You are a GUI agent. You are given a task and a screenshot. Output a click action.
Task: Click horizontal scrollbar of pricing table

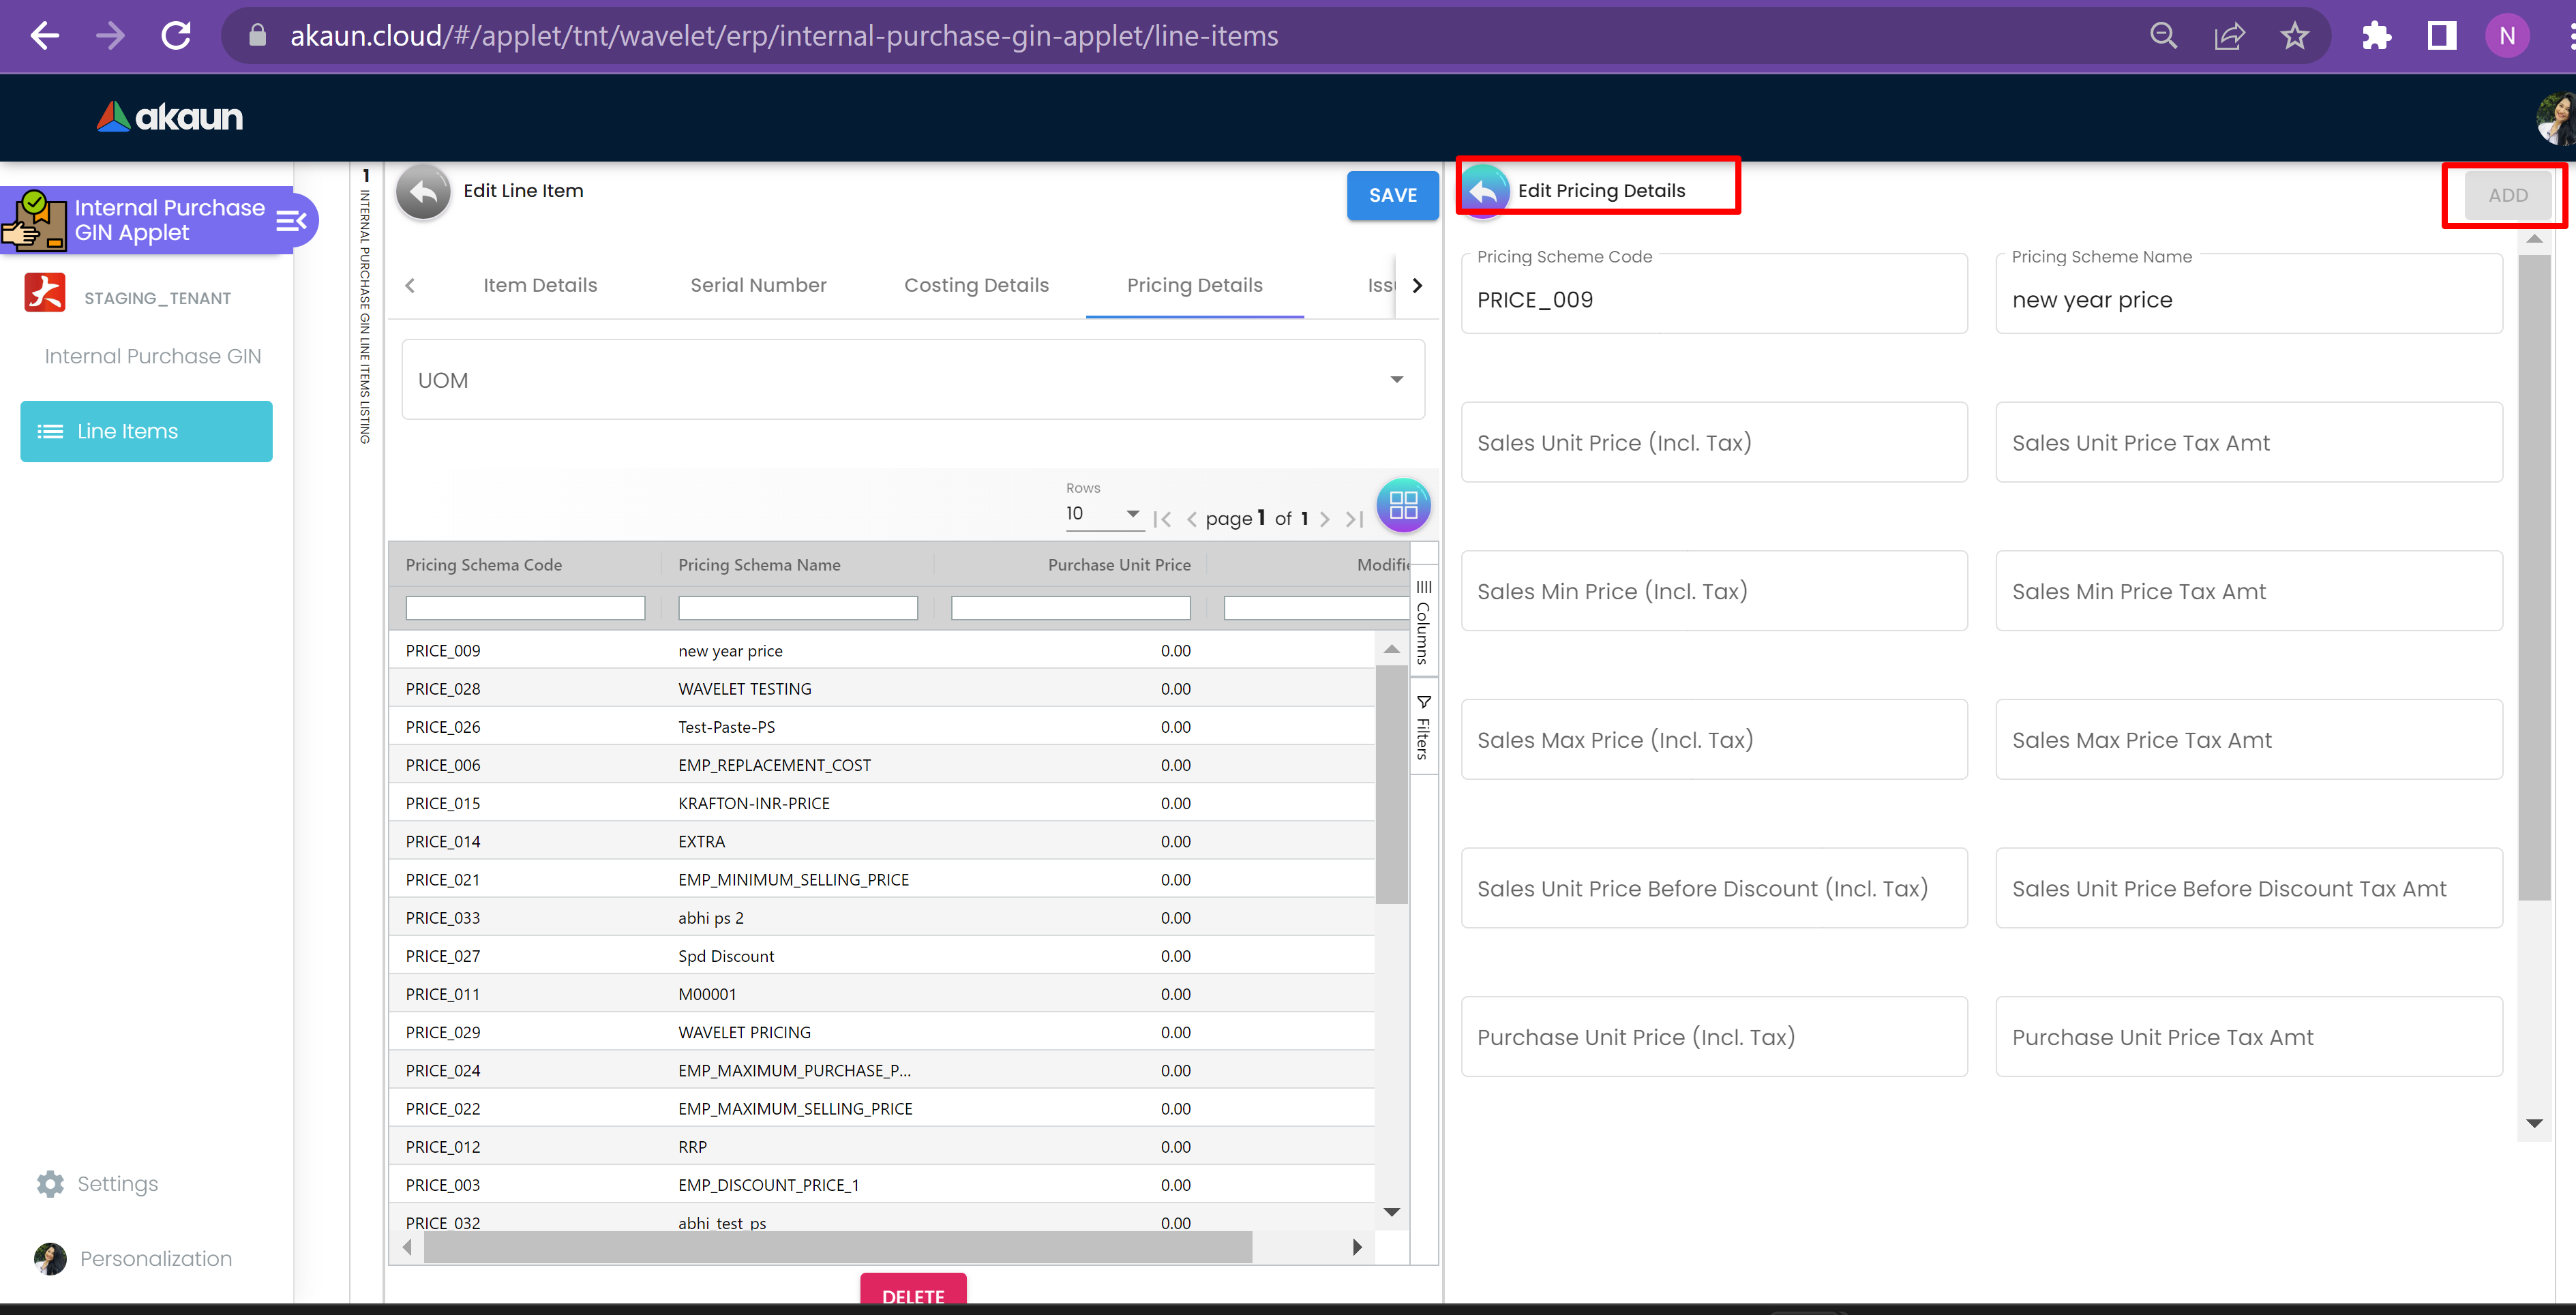(x=838, y=1247)
